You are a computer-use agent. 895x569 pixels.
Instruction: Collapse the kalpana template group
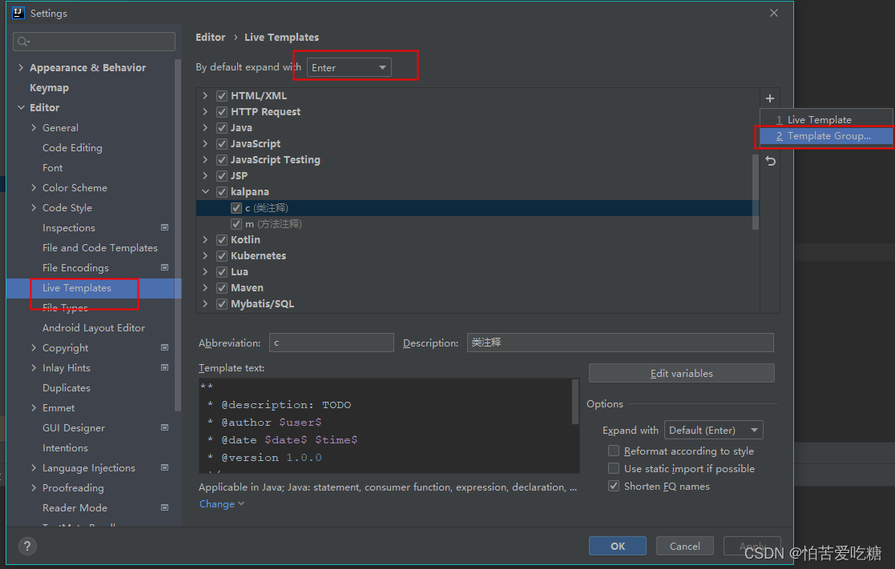(x=205, y=191)
